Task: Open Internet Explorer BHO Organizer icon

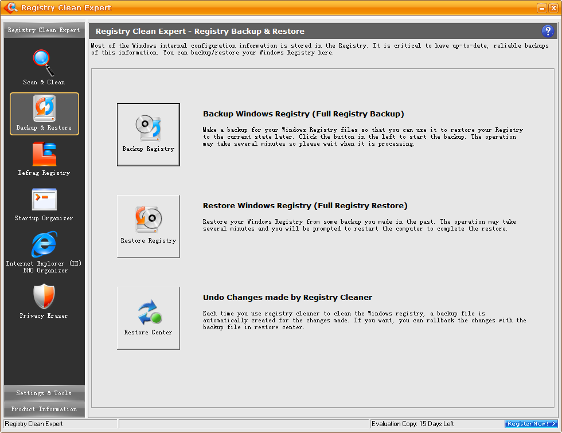Action: click(44, 245)
